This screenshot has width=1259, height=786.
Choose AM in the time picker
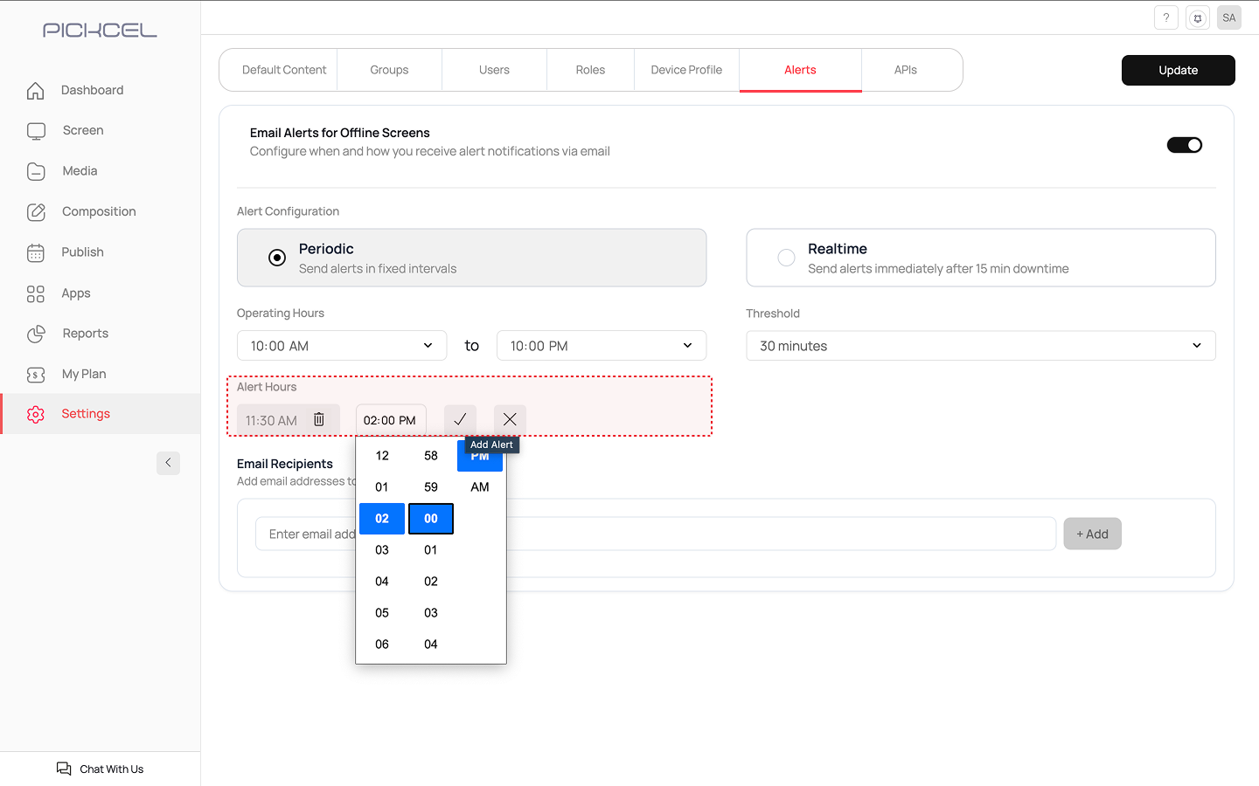480,487
